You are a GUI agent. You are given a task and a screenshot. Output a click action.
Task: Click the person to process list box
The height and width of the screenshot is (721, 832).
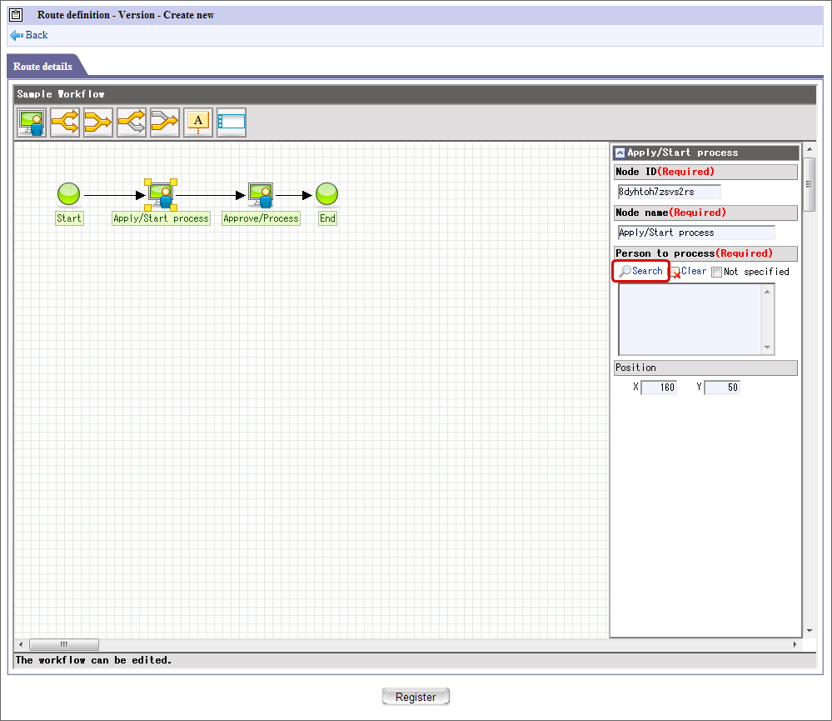(x=690, y=319)
